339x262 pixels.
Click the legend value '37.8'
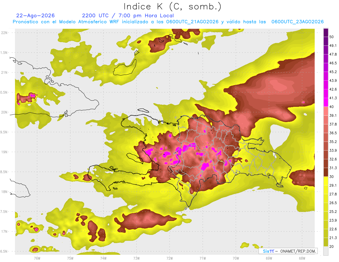[x=333, y=124]
